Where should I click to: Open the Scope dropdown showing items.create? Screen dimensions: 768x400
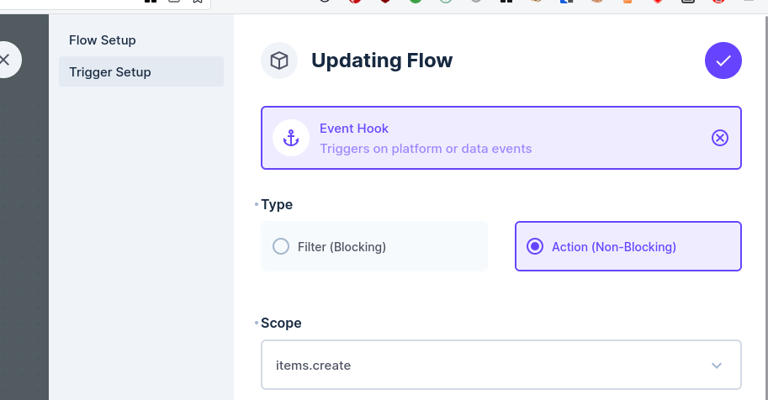point(501,366)
